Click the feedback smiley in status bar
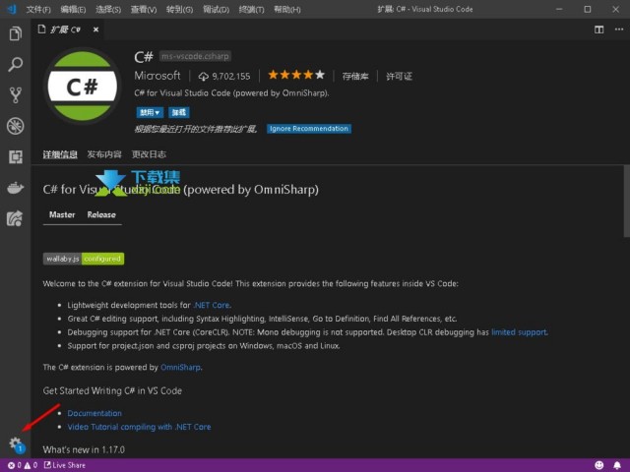 599,465
